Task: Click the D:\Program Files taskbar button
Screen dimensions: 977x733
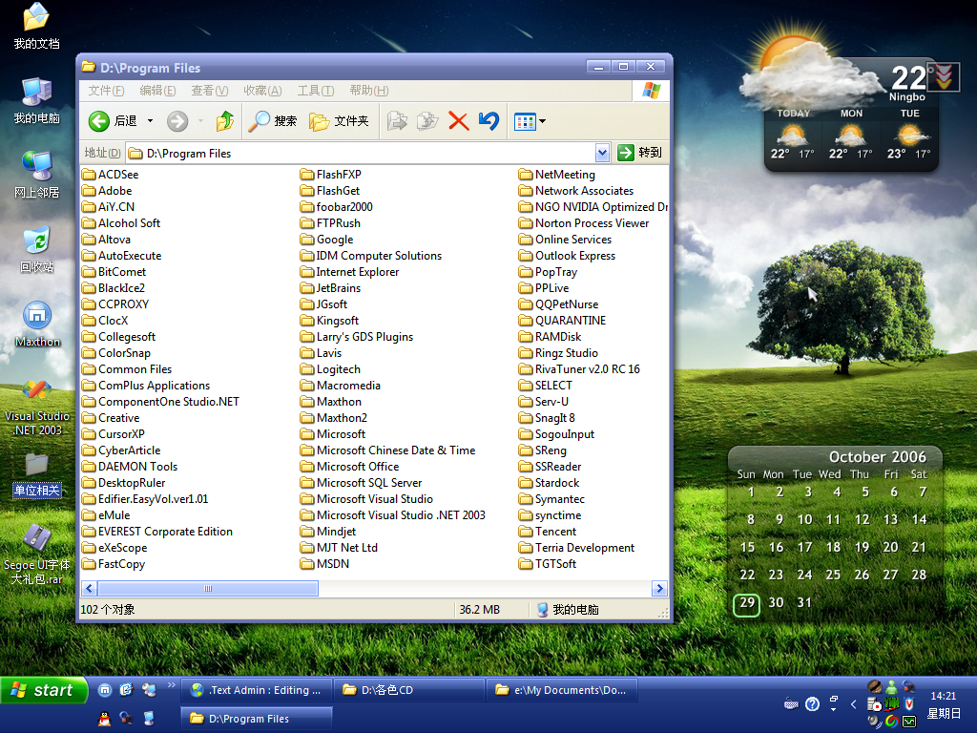Action: (257, 719)
